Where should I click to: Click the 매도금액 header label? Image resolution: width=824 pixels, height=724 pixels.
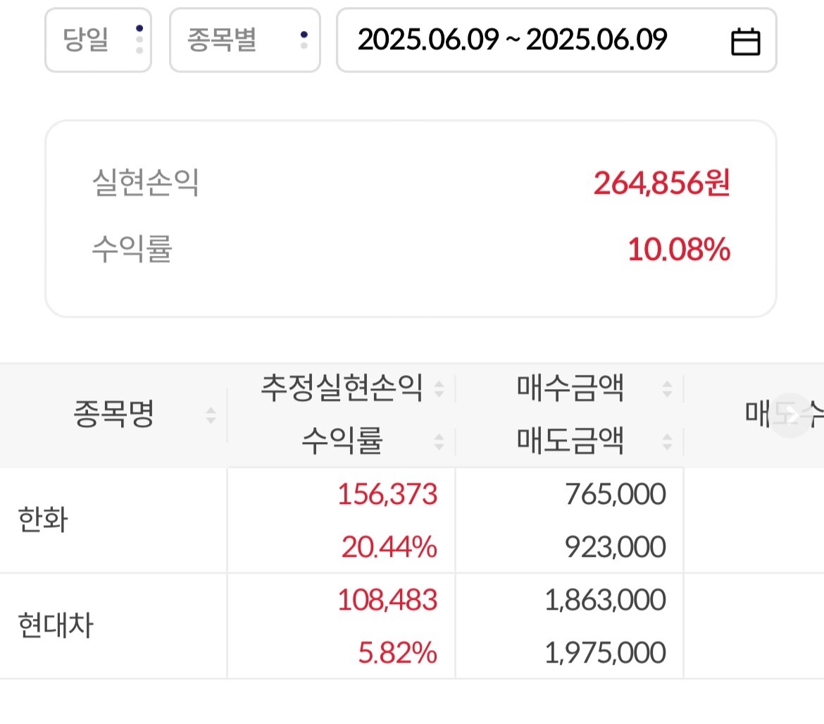570,442
